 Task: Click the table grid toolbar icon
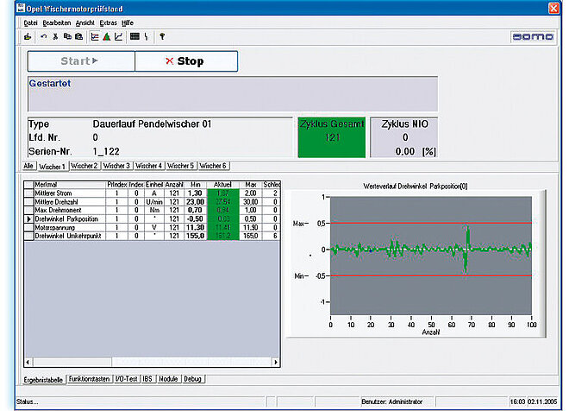coord(134,37)
